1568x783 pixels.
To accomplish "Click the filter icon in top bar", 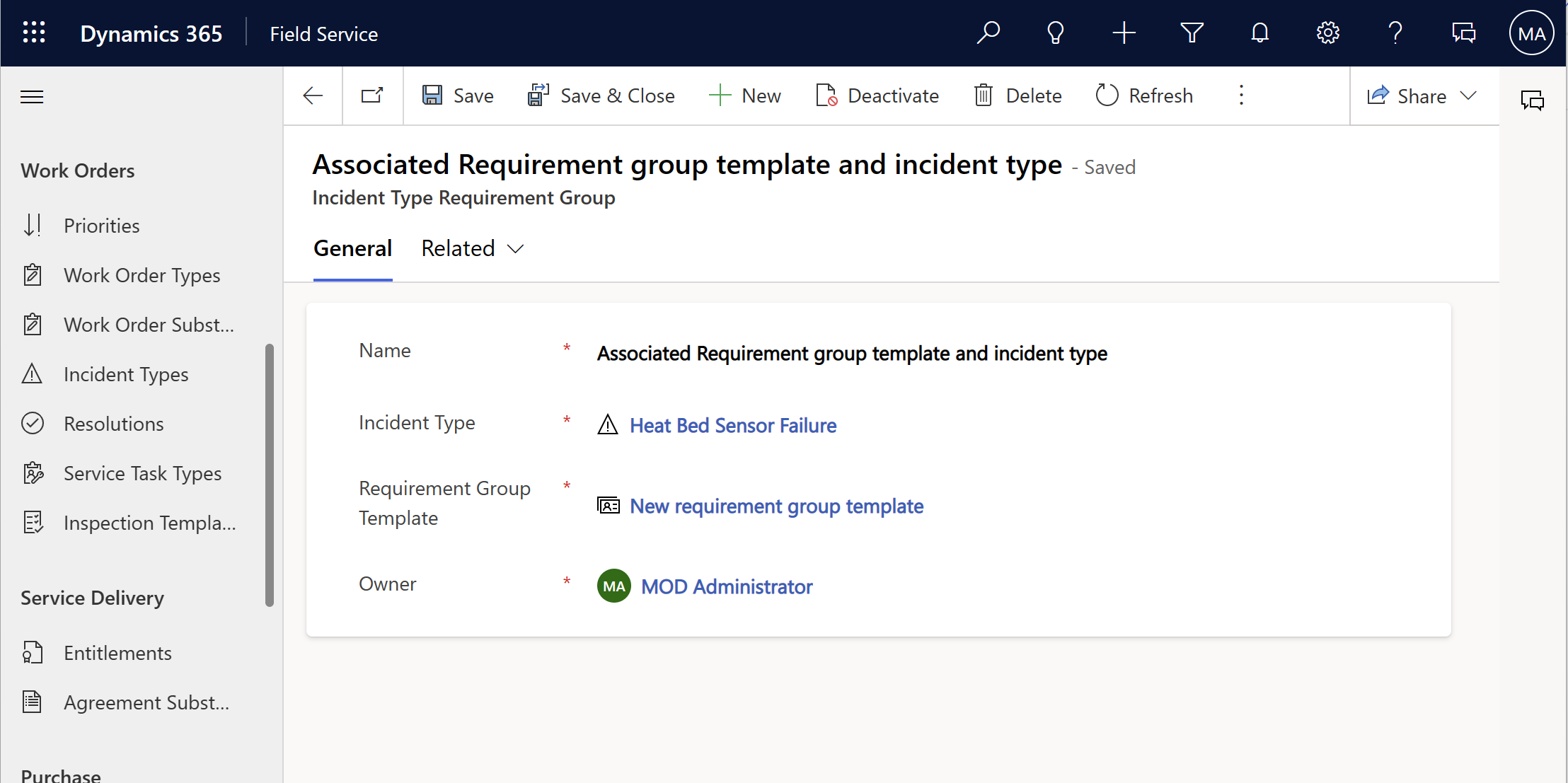I will click(1192, 33).
